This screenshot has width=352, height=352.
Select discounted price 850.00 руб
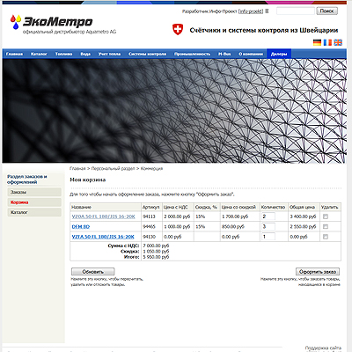pos(233,226)
